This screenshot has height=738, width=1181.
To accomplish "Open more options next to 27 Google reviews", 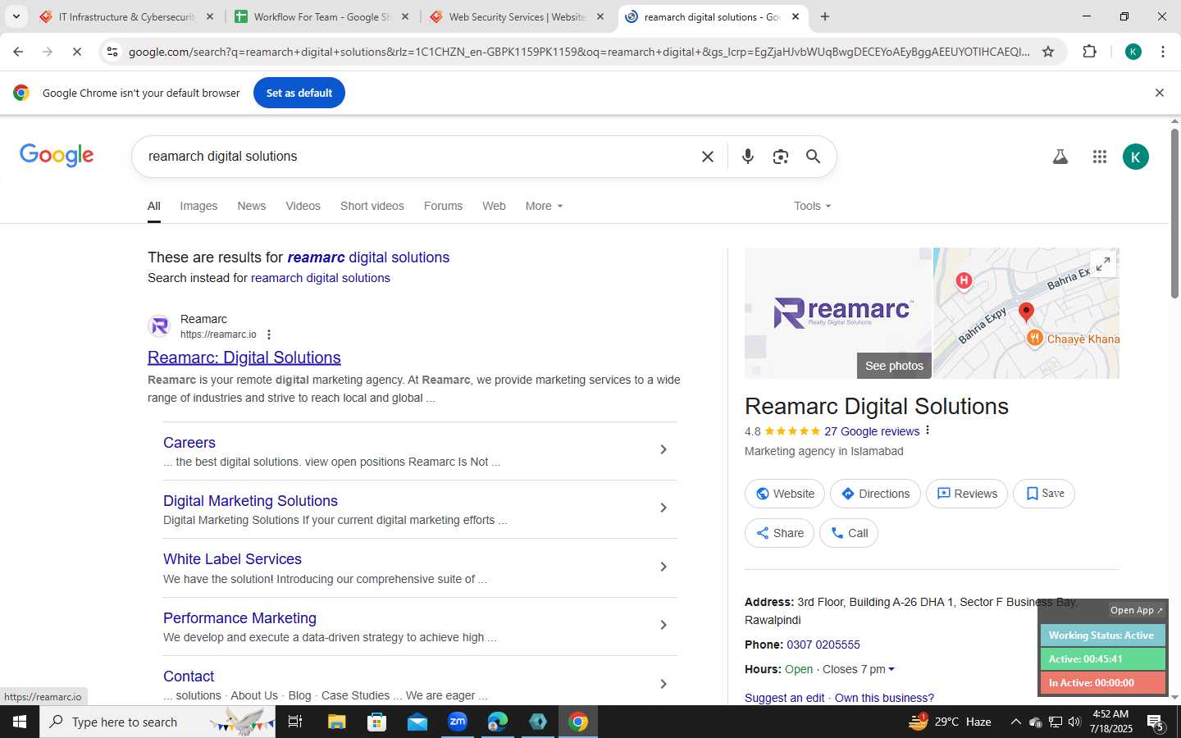I will (x=928, y=430).
